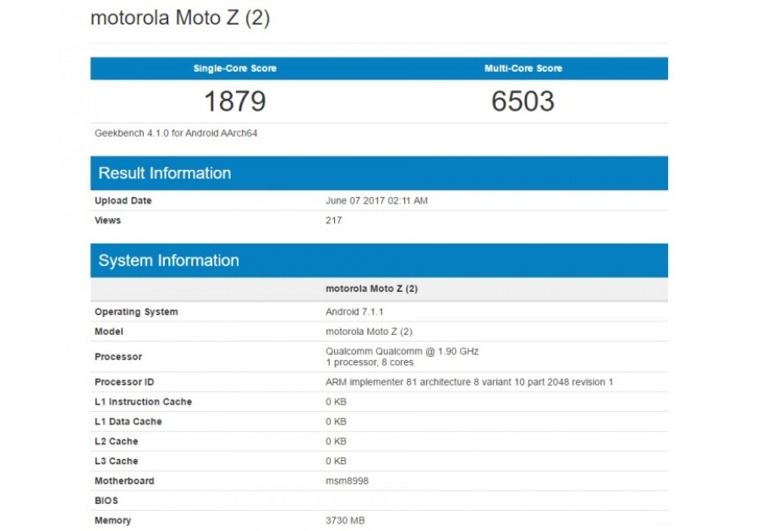Screen dimensions: 761x531
Task: Select the L1 Instruction Cache '0 KB' value
Action: point(336,402)
